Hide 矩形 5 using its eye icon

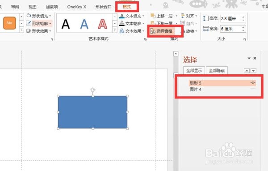point(253,83)
